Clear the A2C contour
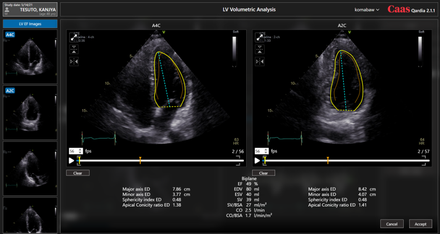440x234 pixels. point(263,173)
